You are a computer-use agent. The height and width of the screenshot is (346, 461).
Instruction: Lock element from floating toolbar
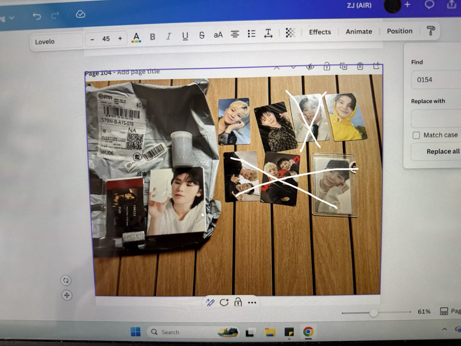click(238, 302)
